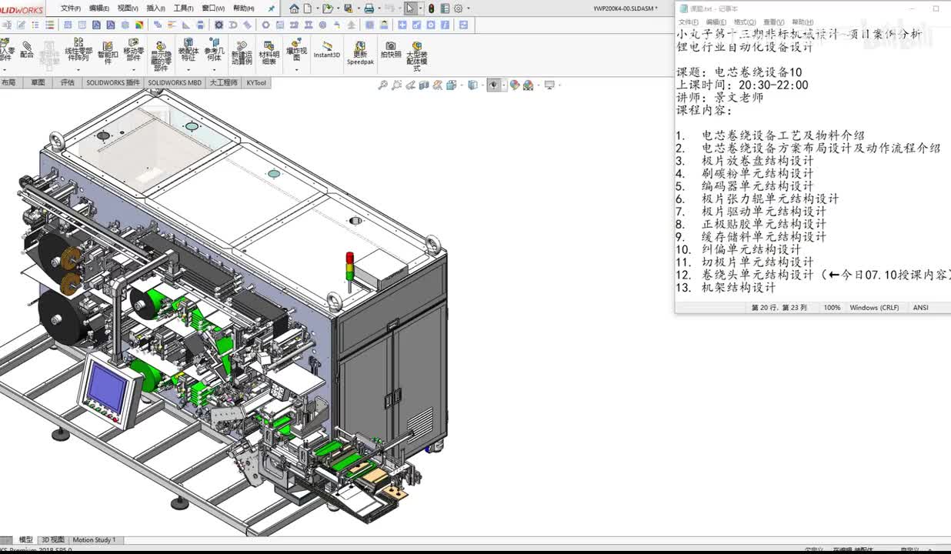The width and height of the screenshot is (951, 554).
Task: Click the Home icon in the top toolbar
Action: click(x=294, y=8)
